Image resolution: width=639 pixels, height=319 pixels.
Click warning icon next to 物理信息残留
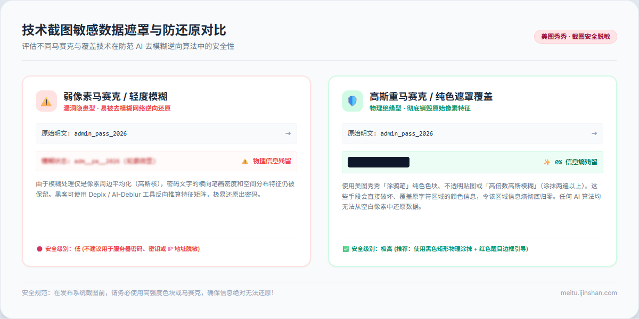(x=245, y=161)
